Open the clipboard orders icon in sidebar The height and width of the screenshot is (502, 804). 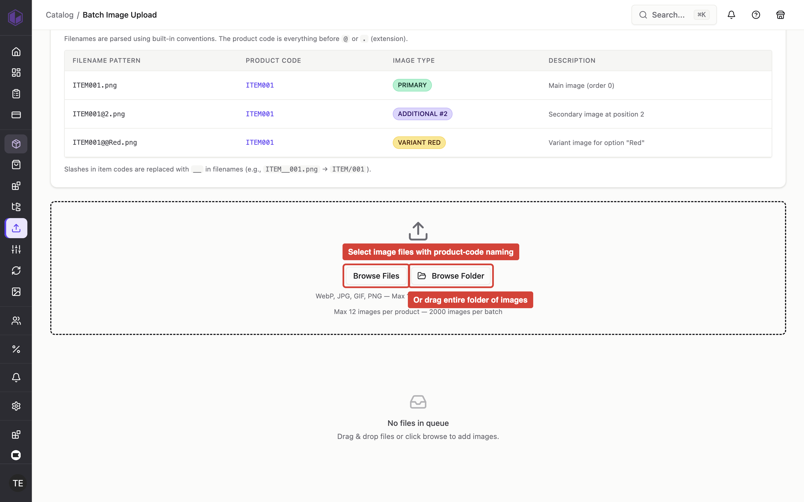pyautogui.click(x=16, y=94)
